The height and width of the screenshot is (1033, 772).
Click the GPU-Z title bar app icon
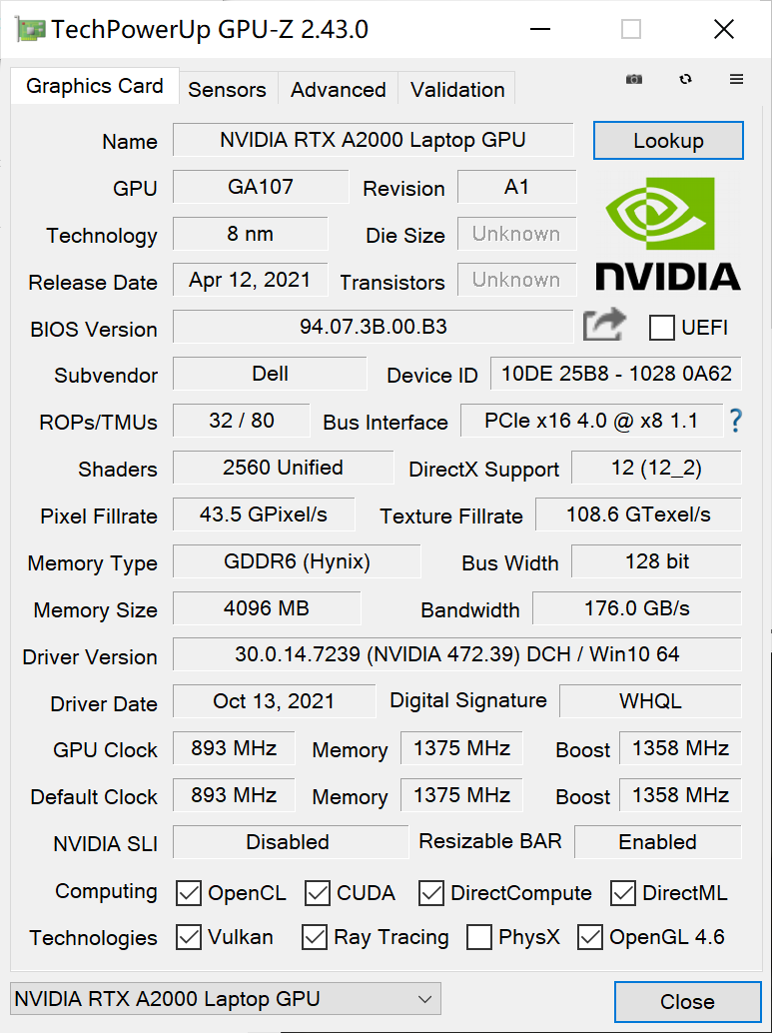point(30,30)
